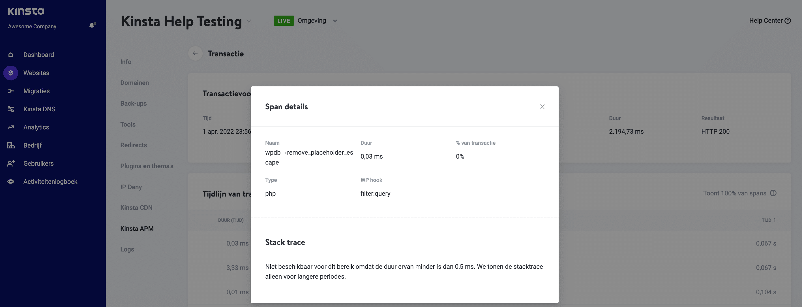Click the Help Center question icon
802x307 pixels.
(787, 21)
